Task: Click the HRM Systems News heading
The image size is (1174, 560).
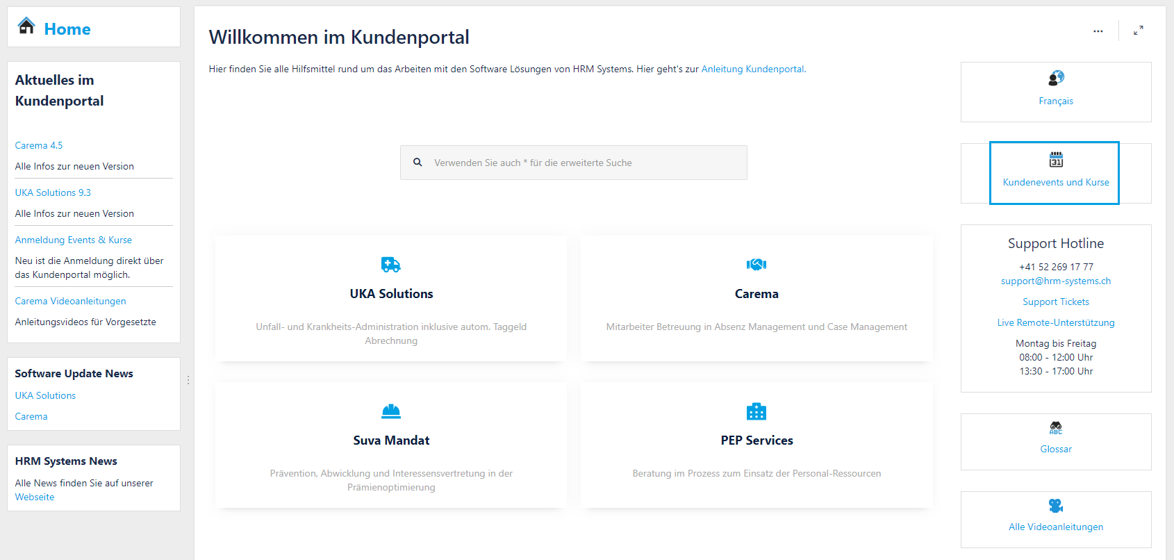Action: 66,461
